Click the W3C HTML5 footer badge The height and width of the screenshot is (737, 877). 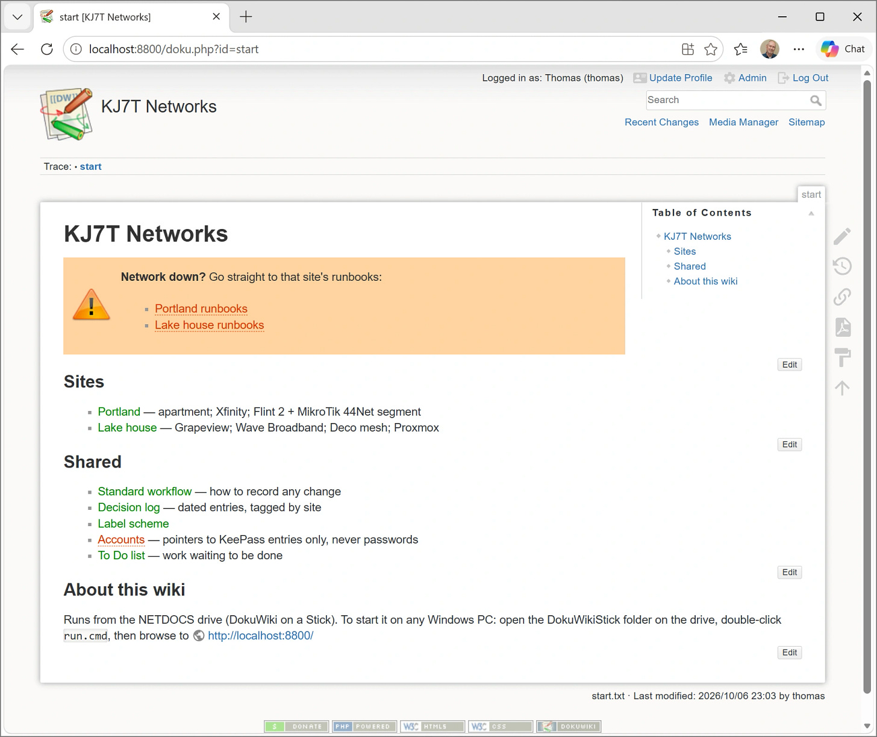click(x=432, y=726)
